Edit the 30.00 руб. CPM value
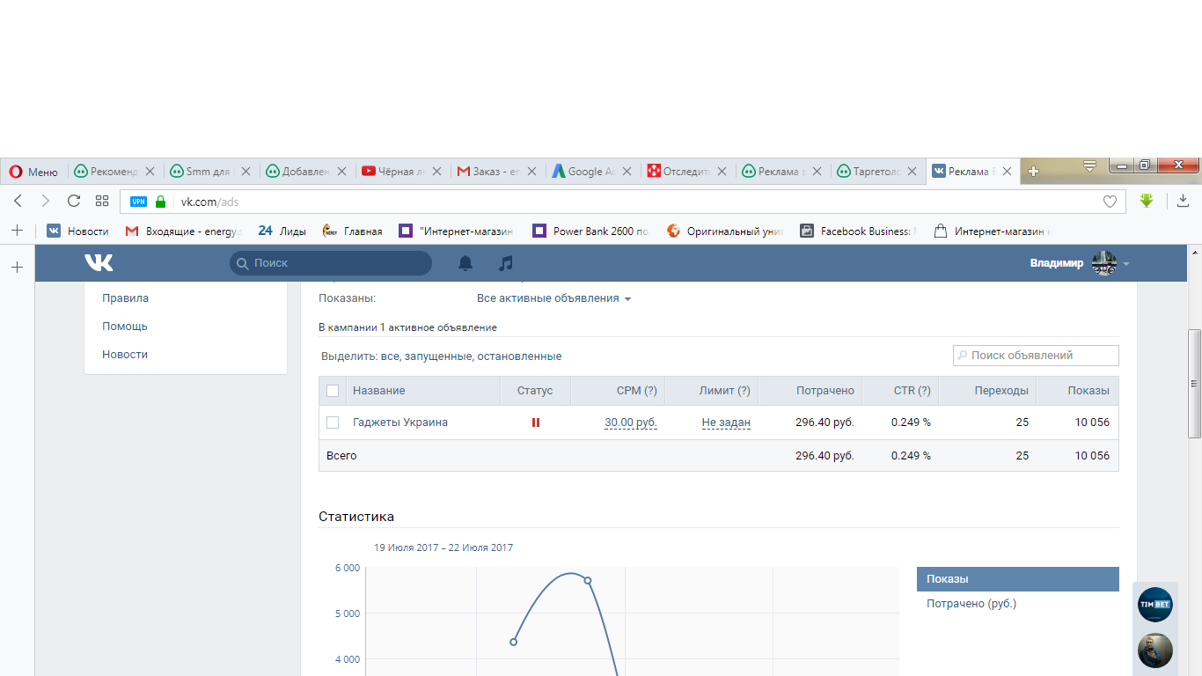Viewport: 1202px width, 676px height. (x=631, y=422)
